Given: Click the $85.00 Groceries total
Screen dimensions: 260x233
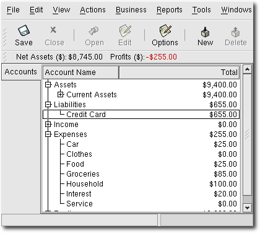Looking at the screenshot, I should (x=225, y=174).
